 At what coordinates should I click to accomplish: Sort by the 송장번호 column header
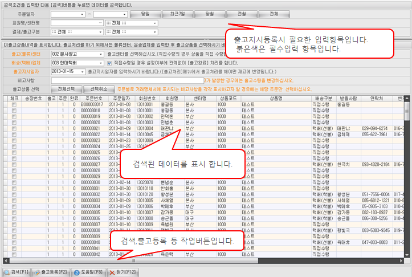click(x=34, y=99)
